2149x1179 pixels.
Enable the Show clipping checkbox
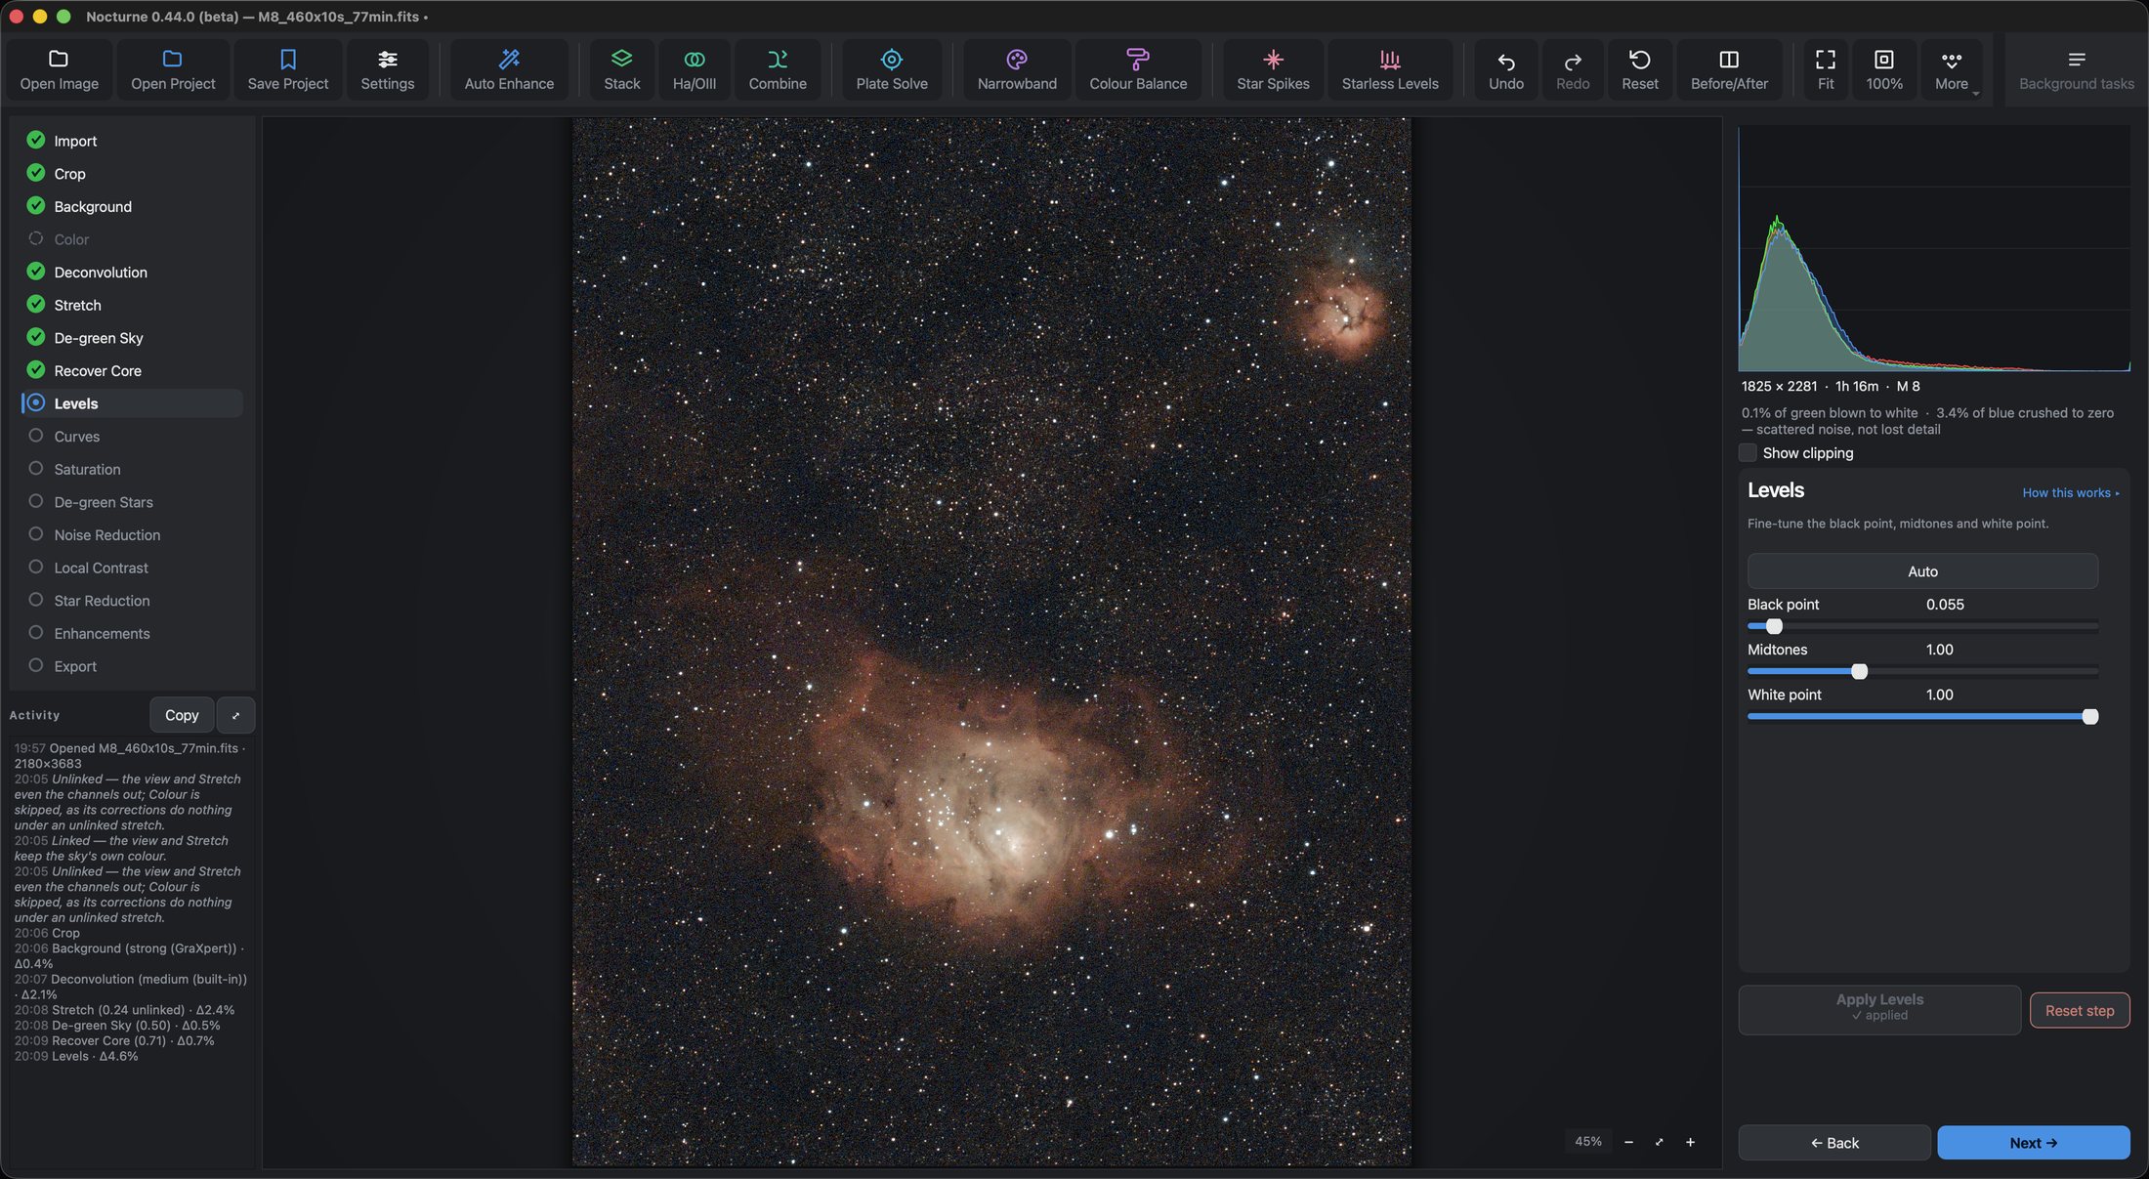pyautogui.click(x=1748, y=452)
